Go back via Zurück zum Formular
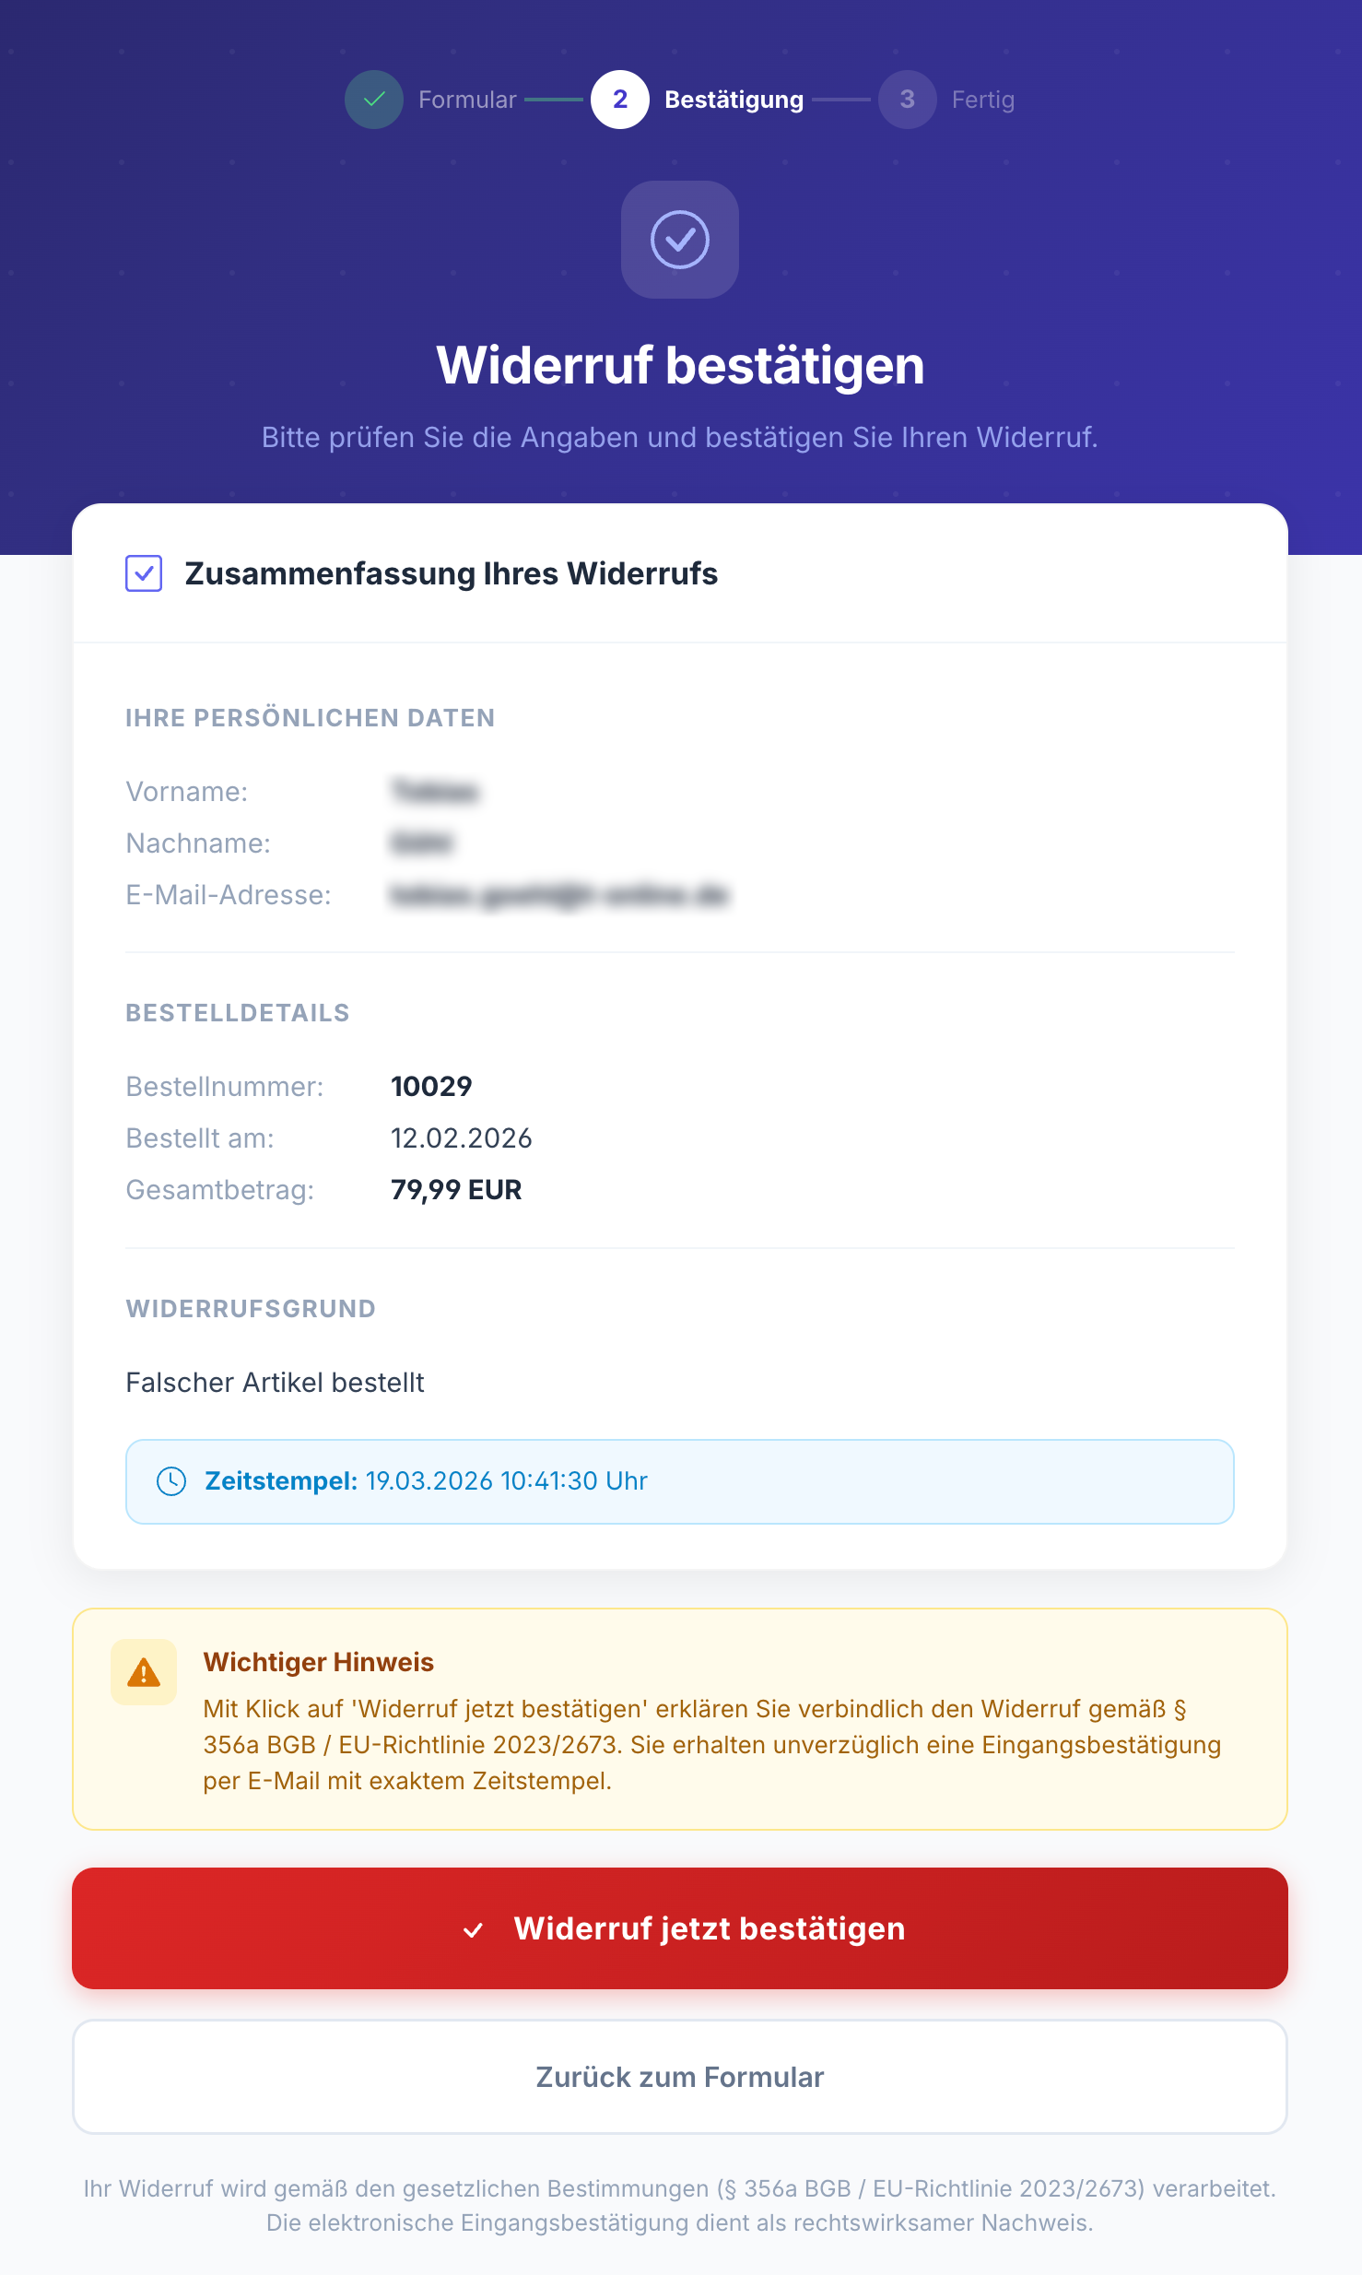 point(680,2077)
